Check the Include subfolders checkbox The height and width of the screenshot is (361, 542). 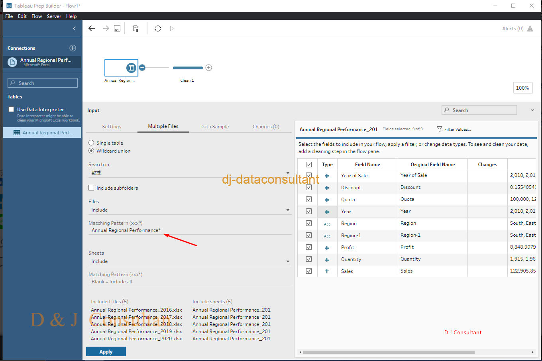pos(92,188)
